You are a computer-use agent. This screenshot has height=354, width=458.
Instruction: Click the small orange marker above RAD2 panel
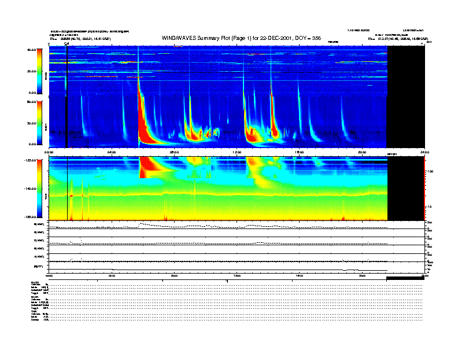[178, 45]
